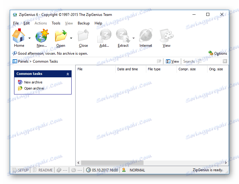This screenshot has width=239, height=184.
Task: Click the scroll right arrow
Action: [x=226, y=163]
